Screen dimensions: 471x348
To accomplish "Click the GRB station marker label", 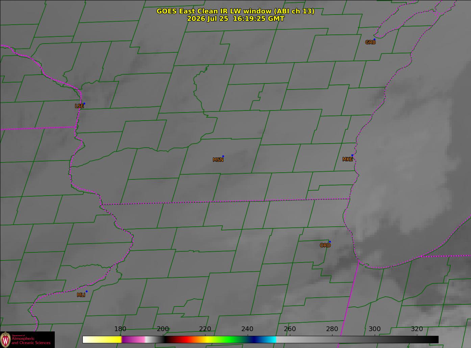I will [x=370, y=43].
